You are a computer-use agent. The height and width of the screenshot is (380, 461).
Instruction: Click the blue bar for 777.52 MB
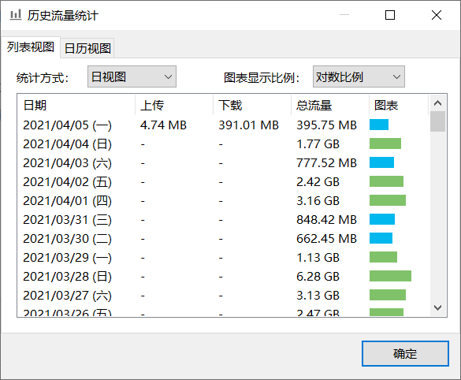click(x=381, y=162)
